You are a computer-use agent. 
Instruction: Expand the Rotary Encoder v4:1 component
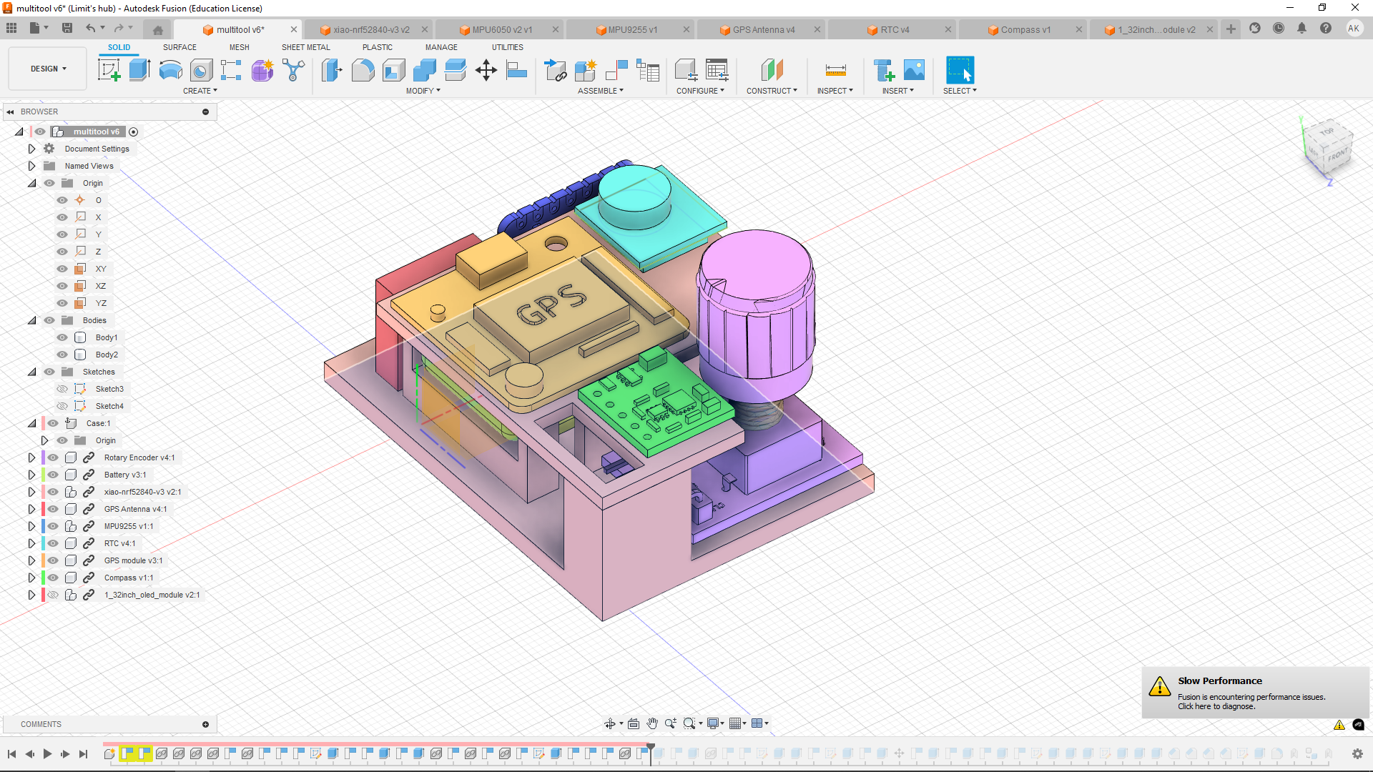point(31,457)
